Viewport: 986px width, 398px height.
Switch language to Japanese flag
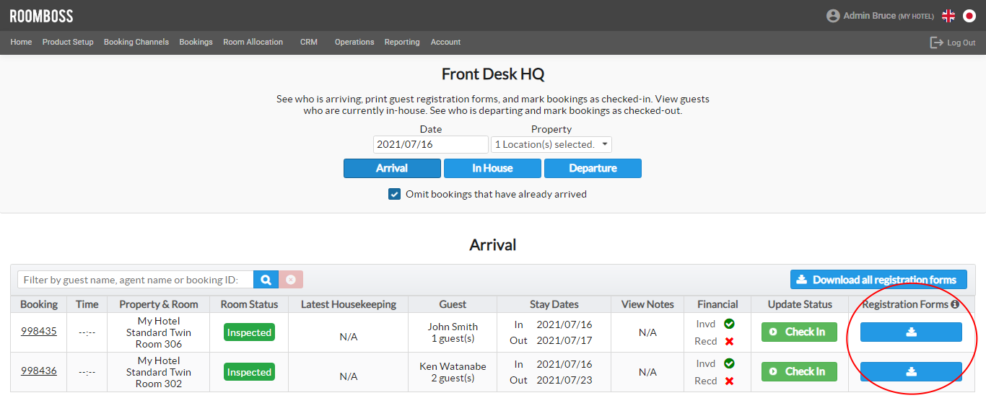[x=969, y=16]
